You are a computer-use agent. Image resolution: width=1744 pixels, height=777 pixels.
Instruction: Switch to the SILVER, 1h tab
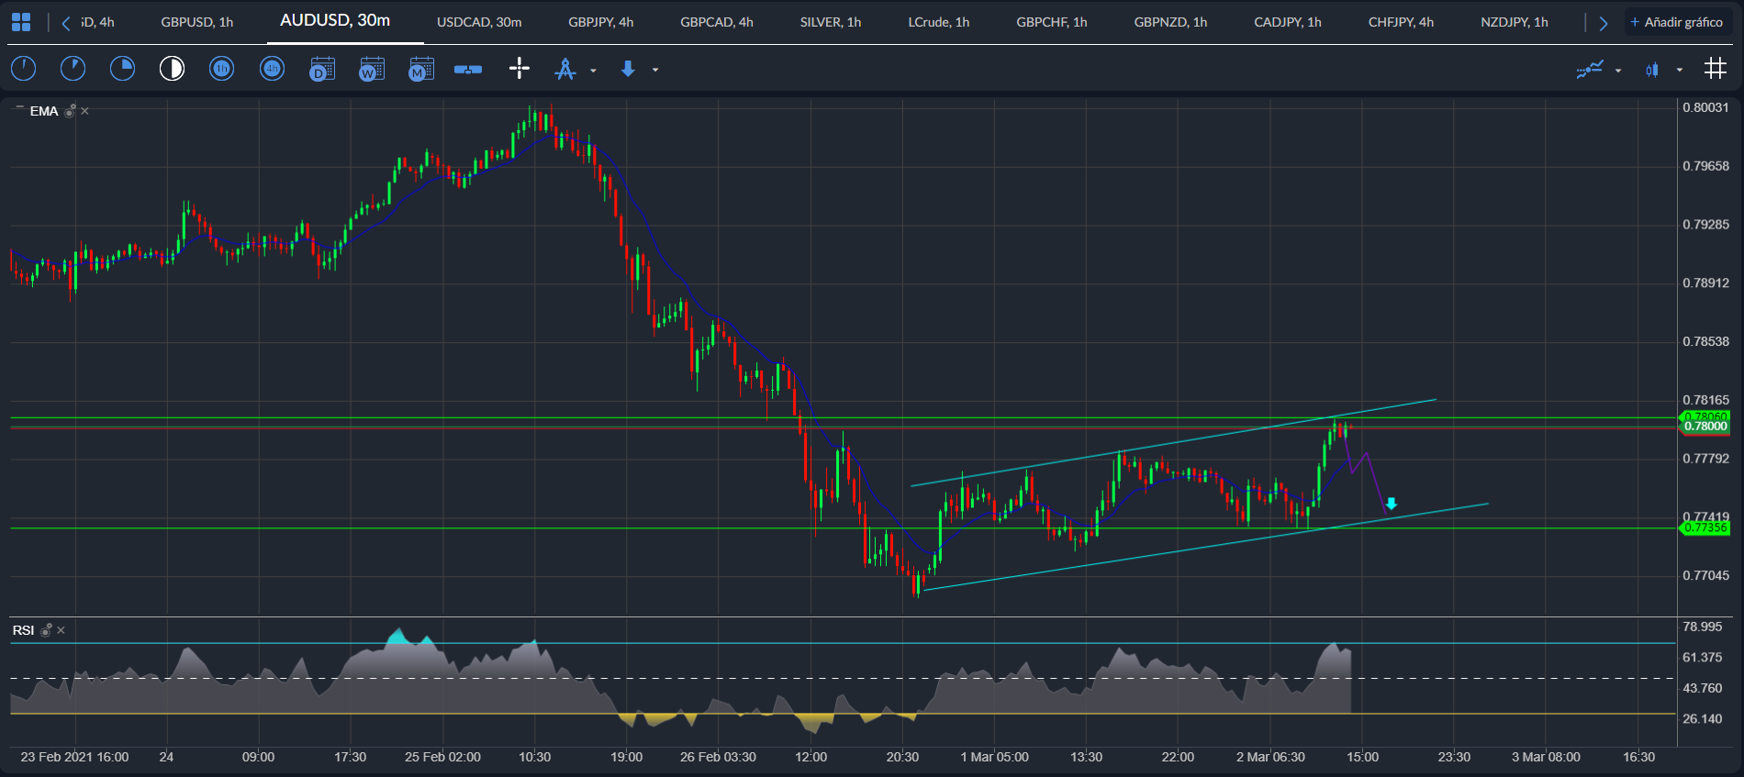coord(831,22)
